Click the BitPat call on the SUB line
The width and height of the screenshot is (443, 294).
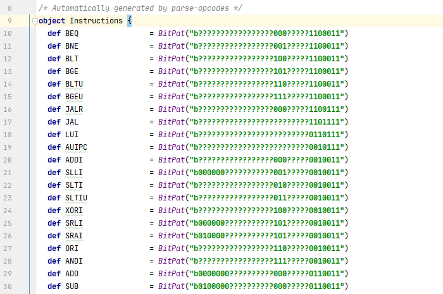pyautogui.click(x=171, y=286)
